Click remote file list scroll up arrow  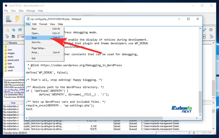[x=213, y=43]
